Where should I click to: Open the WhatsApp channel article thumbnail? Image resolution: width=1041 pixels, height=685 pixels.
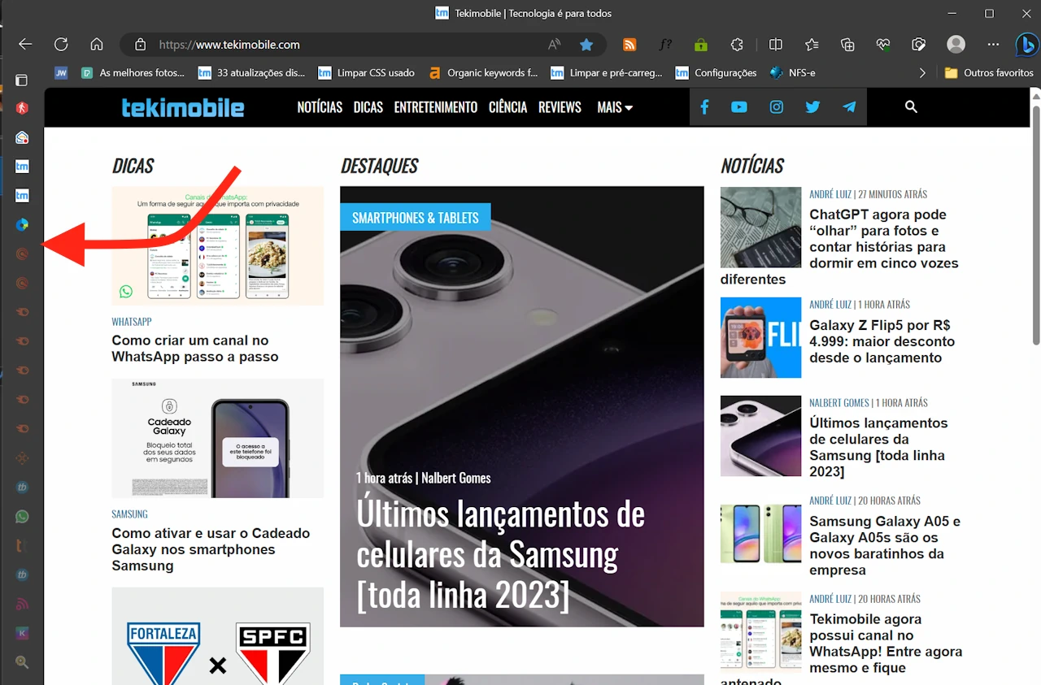(218, 246)
